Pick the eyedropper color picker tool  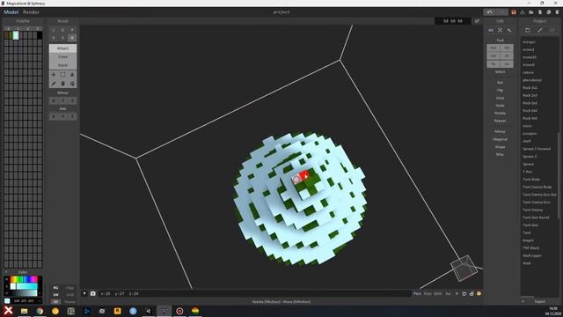[54, 84]
